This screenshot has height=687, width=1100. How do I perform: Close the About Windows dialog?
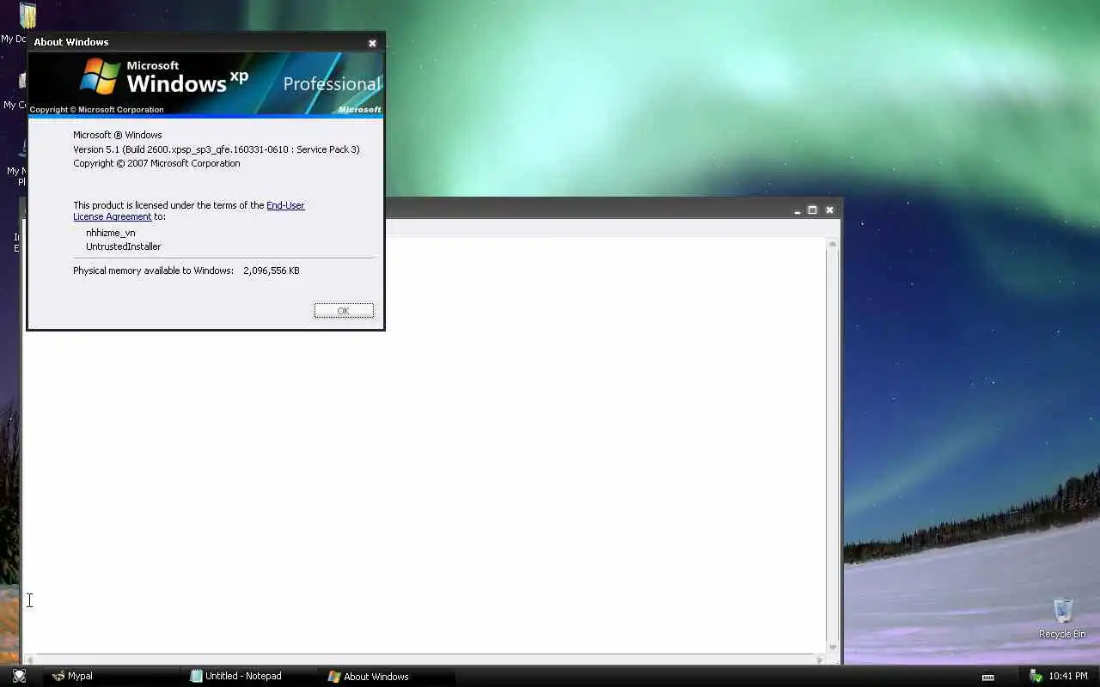coord(372,43)
